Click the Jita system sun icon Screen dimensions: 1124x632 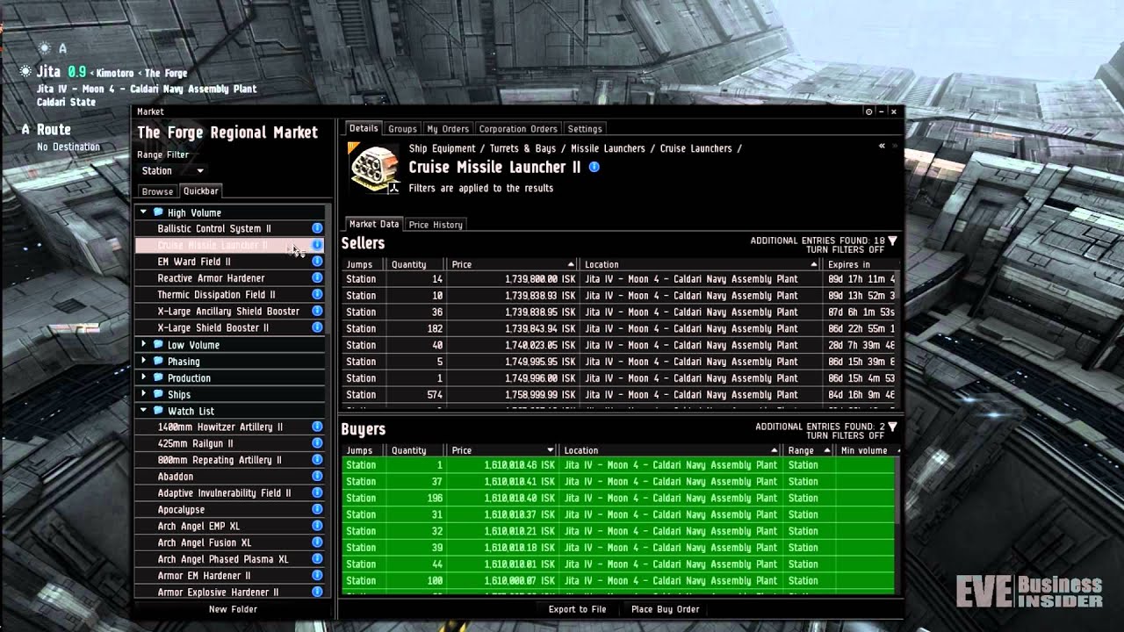(x=26, y=72)
